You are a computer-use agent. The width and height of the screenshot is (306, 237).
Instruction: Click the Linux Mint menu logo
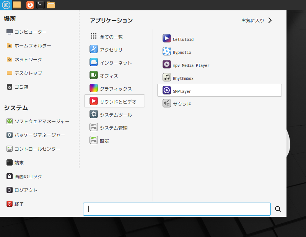coord(6,5)
